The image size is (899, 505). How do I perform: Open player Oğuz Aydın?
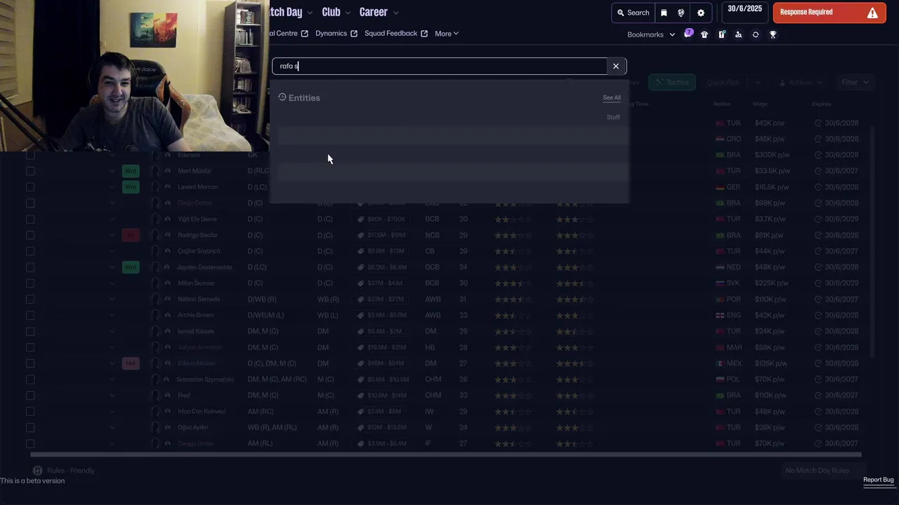193,427
